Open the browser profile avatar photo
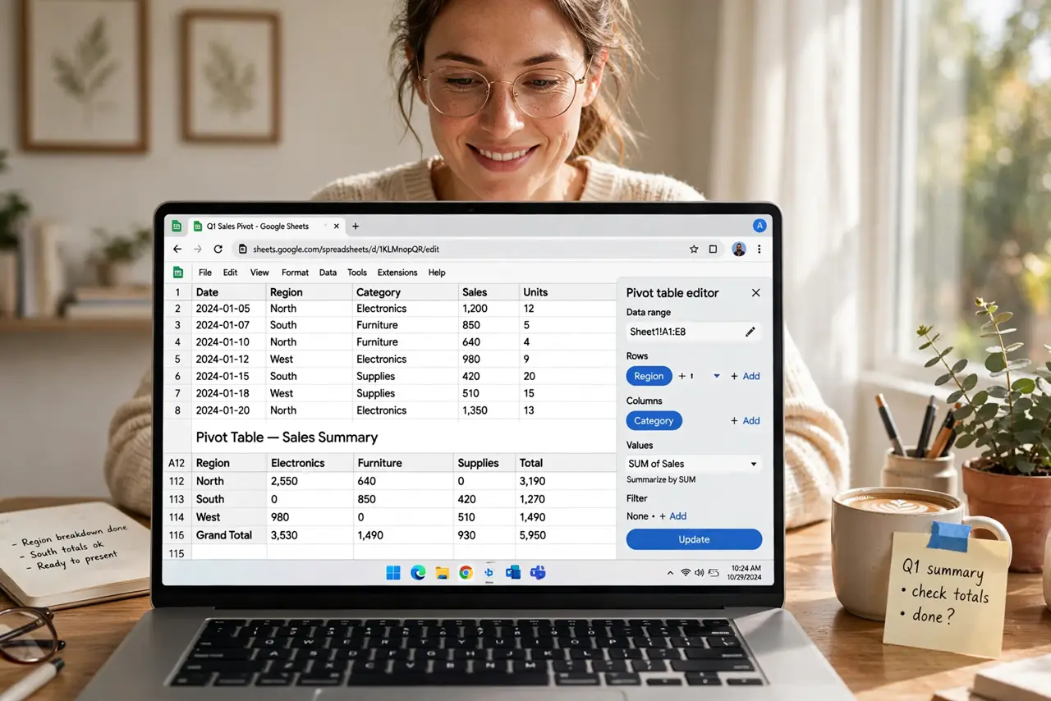Screen dimensions: 1051x701 738,249
